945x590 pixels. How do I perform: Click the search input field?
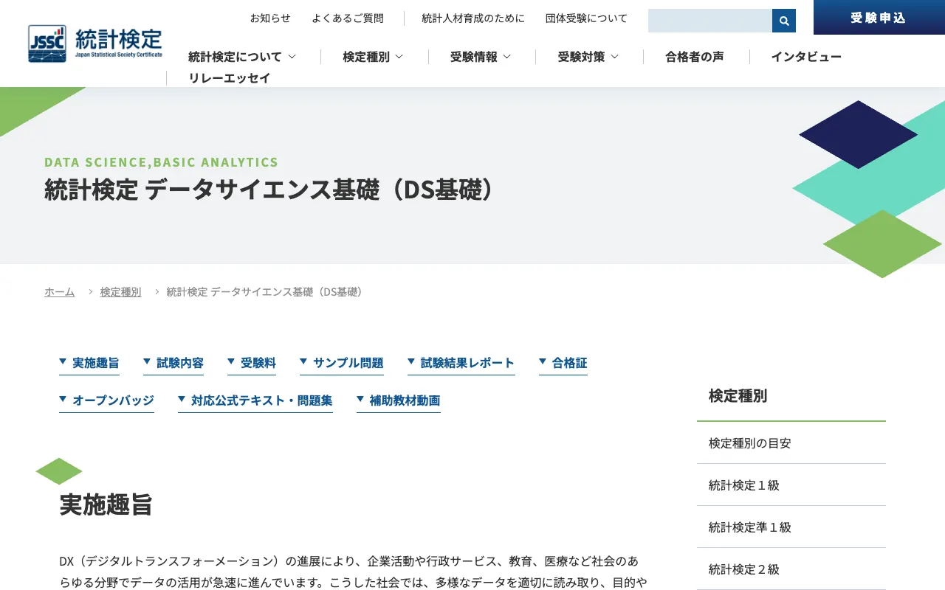point(710,21)
